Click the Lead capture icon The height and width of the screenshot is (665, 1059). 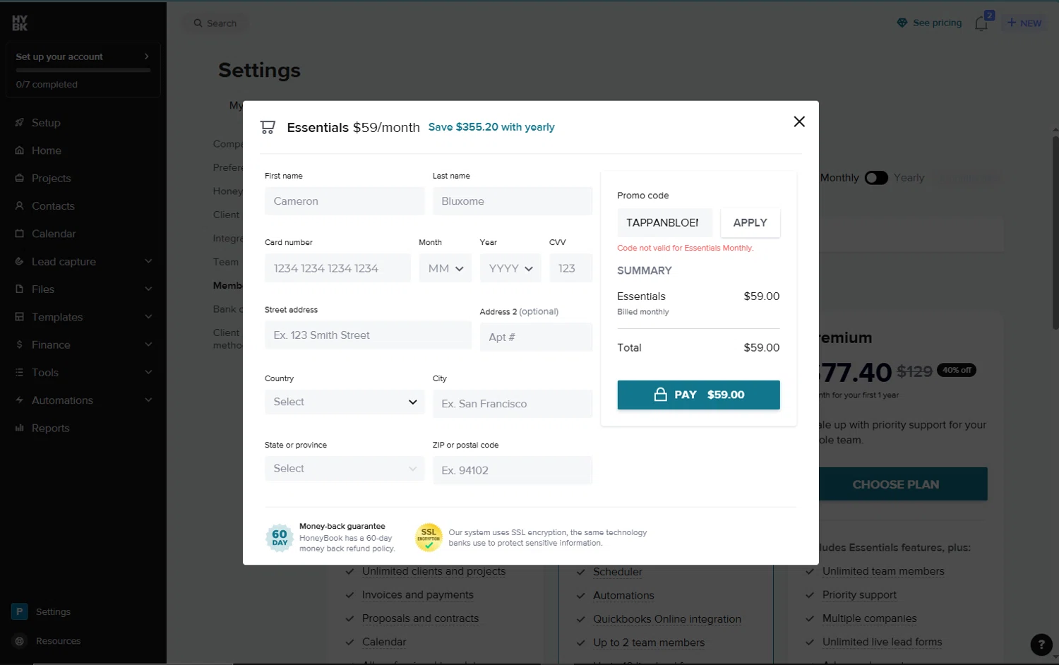click(20, 261)
